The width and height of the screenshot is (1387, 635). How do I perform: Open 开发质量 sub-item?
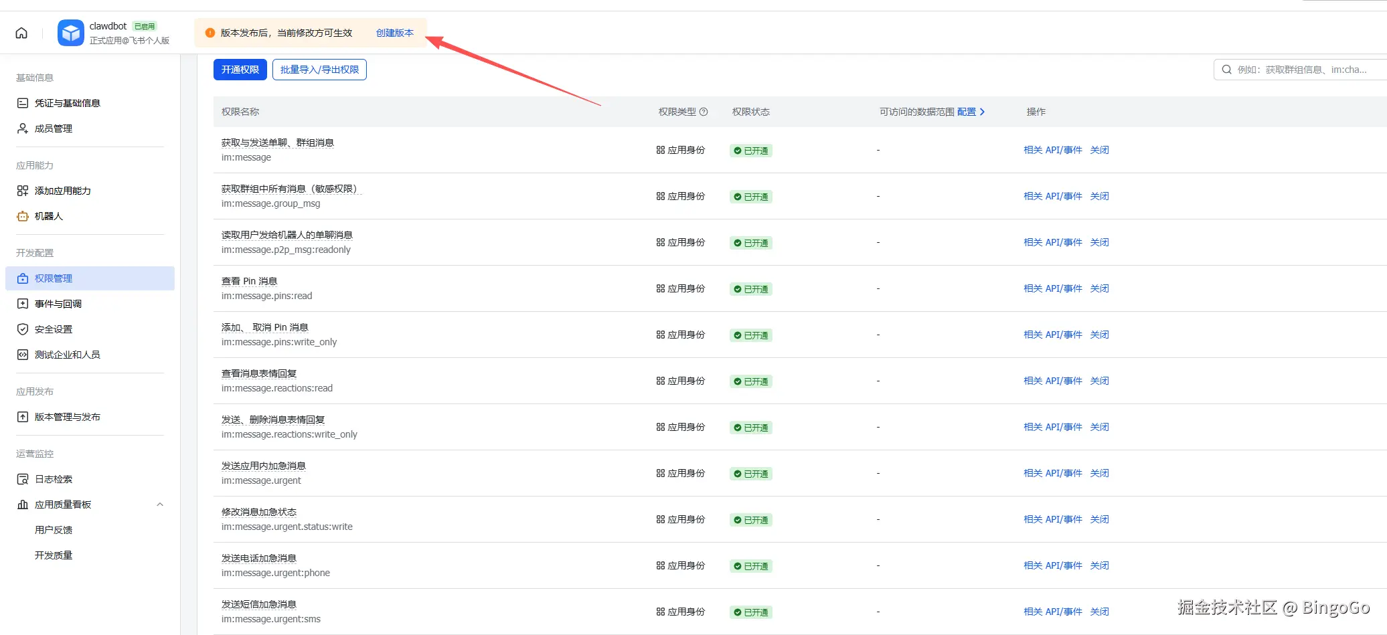pos(54,555)
